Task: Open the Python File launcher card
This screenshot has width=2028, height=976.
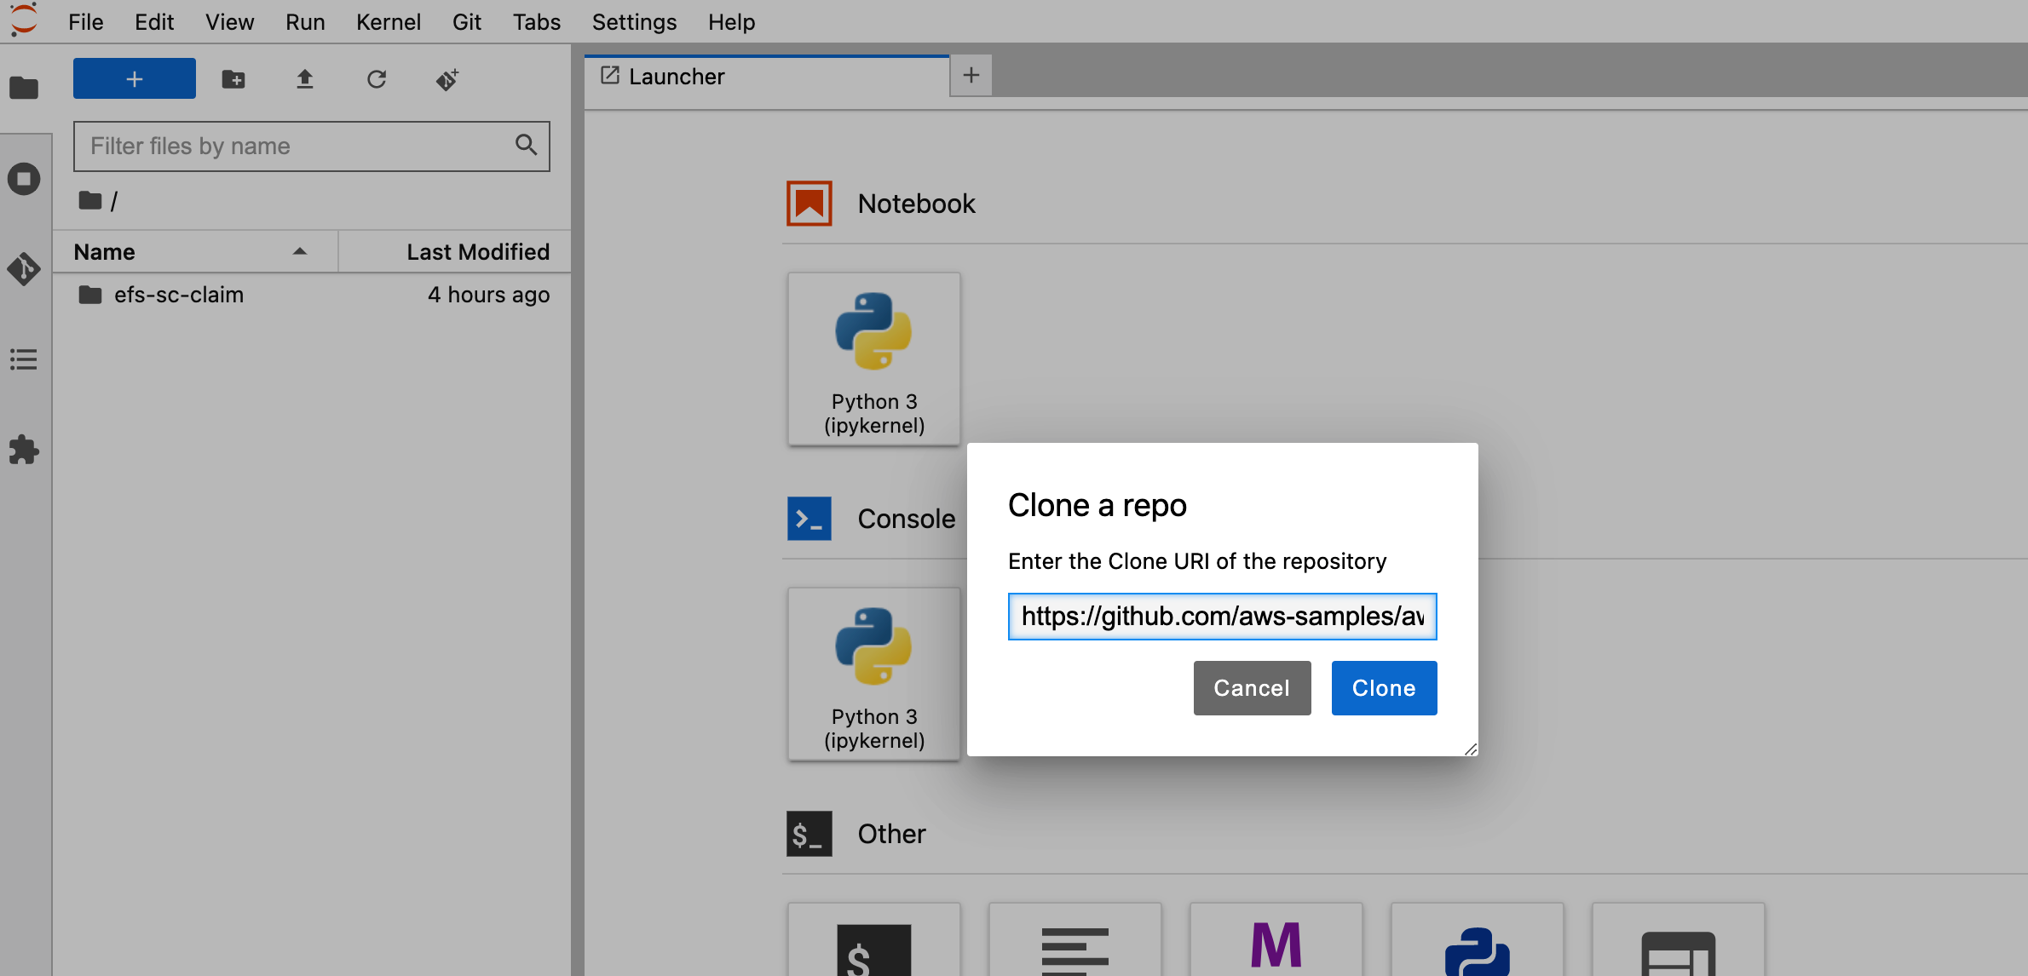Action: click(1478, 939)
